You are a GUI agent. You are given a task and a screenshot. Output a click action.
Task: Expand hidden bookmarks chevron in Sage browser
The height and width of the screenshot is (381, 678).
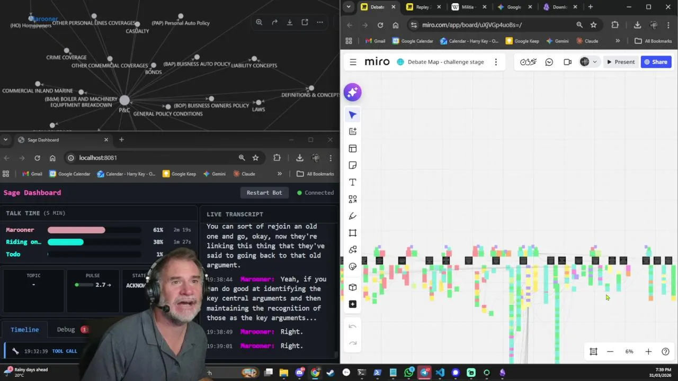click(280, 174)
